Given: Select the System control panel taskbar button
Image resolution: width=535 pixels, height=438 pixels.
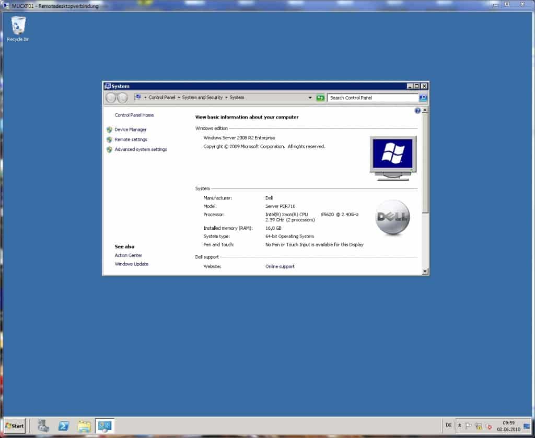Looking at the screenshot, I should click(x=104, y=425).
